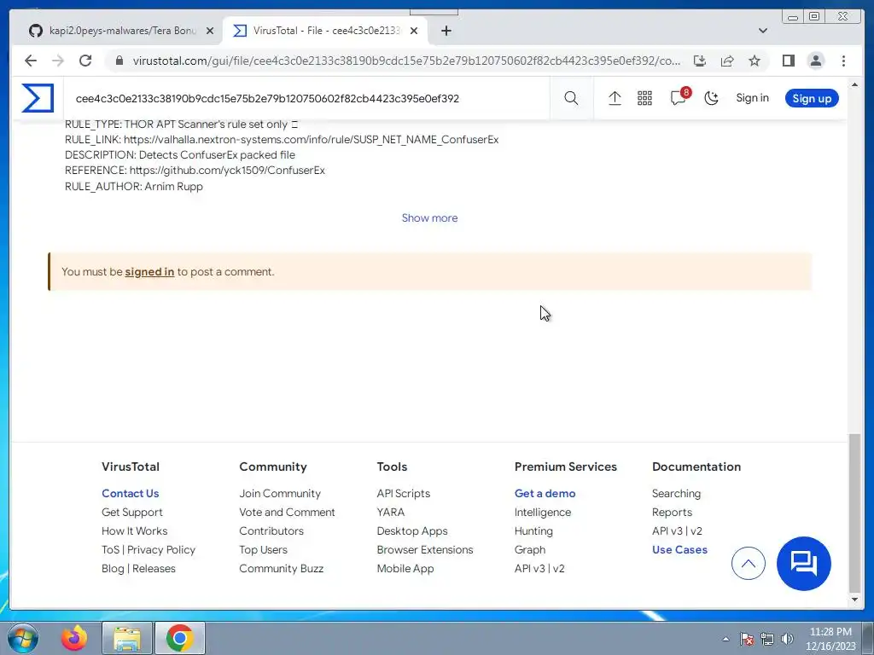Open Firefox from the taskbar

pos(74,638)
